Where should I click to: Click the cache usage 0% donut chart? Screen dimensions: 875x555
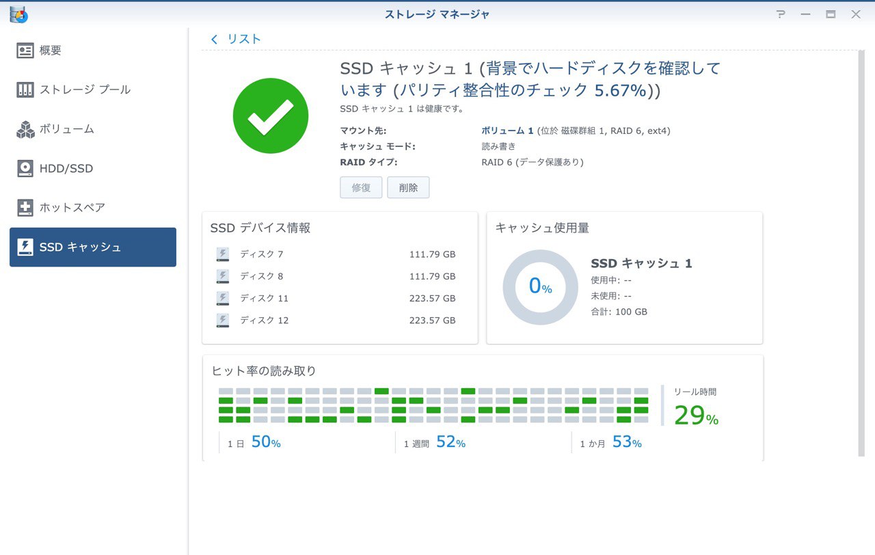pos(540,287)
